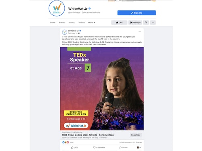Open the Events tab
The width and height of the screenshot is (202, 151).
click(62, 23)
